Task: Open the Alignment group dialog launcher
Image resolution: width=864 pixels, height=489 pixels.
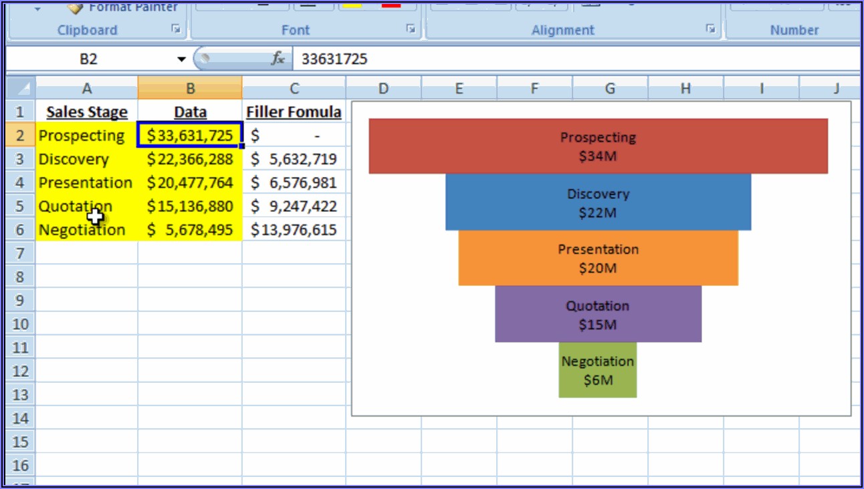Action: click(x=711, y=29)
